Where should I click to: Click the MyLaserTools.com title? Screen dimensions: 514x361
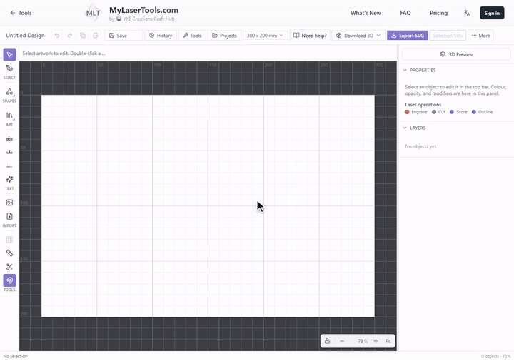coord(143,10)
